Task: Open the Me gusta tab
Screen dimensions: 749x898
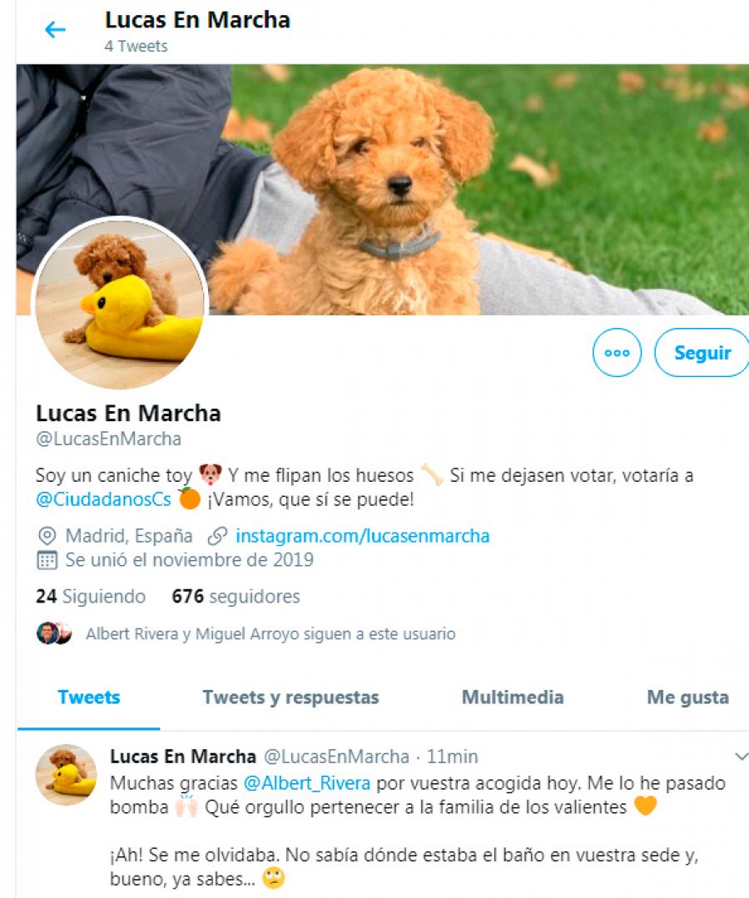Action: click(687, 697)
